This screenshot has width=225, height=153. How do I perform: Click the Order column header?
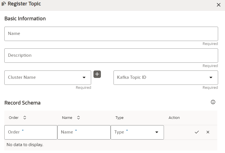[x=14, y=117]
